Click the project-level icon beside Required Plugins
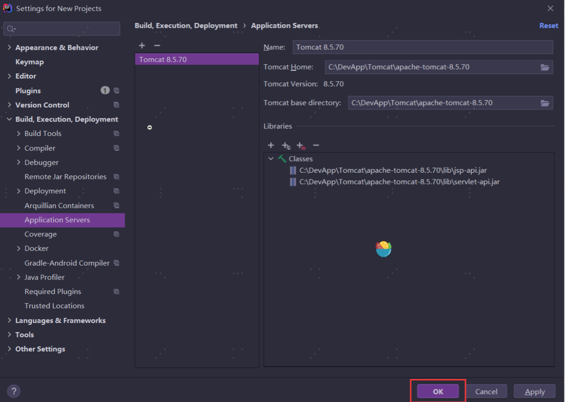The width and height of the screenshot is (569, 402). pos(116,292)
